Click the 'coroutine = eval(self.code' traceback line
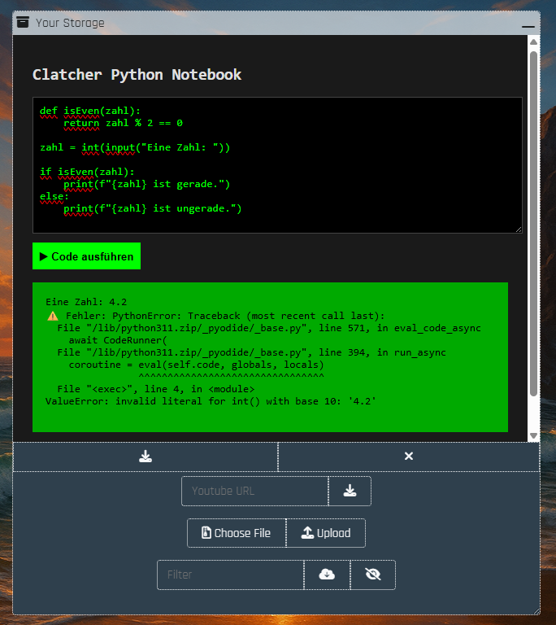 (197, 365)
